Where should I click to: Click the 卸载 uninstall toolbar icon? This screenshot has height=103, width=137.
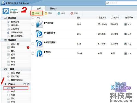(x=72, y=13)
